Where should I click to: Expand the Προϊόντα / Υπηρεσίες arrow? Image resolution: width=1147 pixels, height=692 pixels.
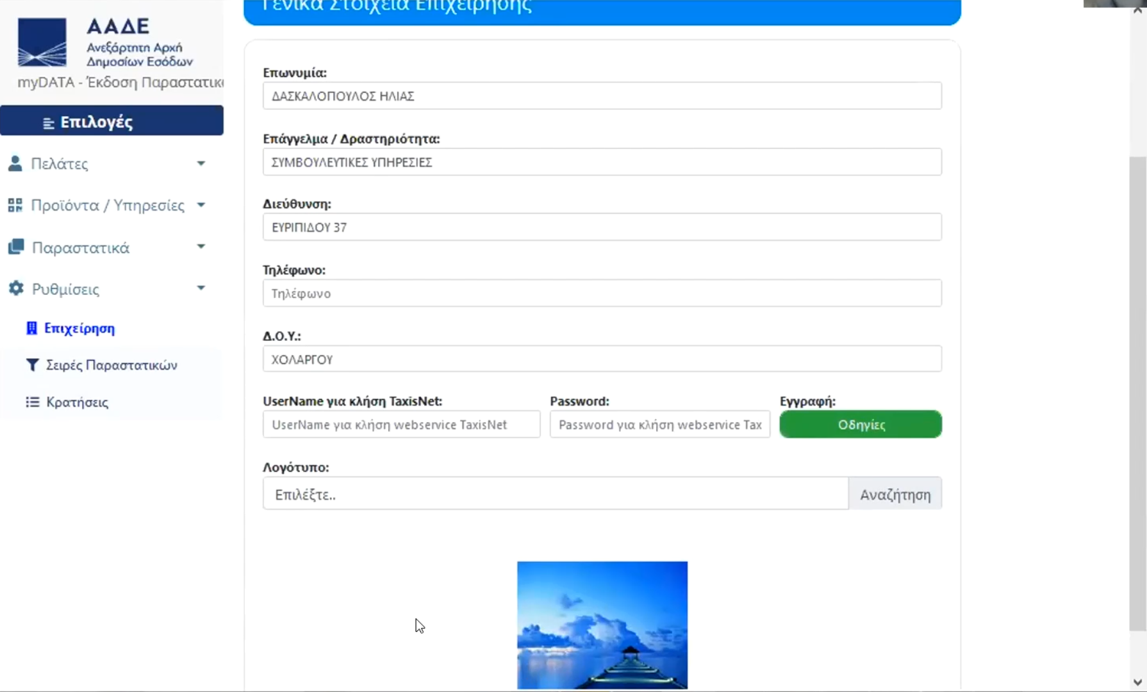(201, 205)
